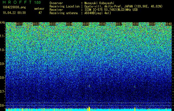Click the faint meteor echo near 0038
The width and height of the screenshot is (174, 111).
click(x=135, y=86)
